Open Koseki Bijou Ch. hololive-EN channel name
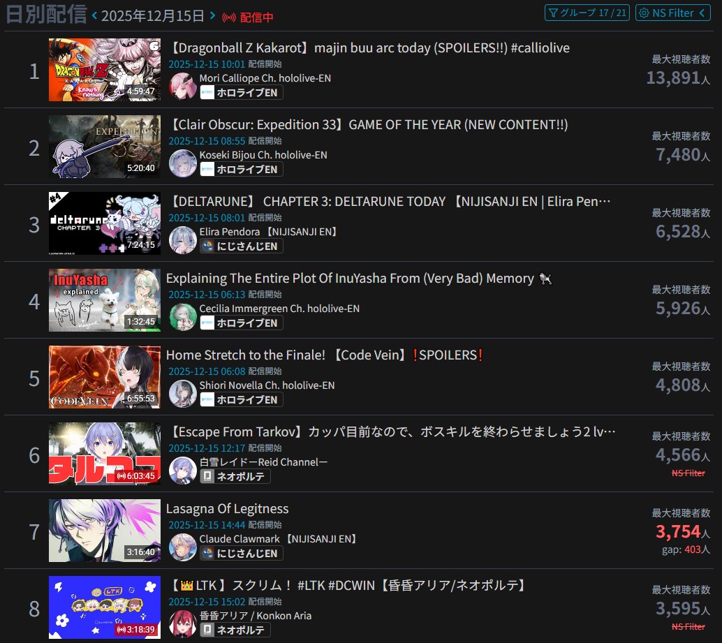 coord(263,155)
